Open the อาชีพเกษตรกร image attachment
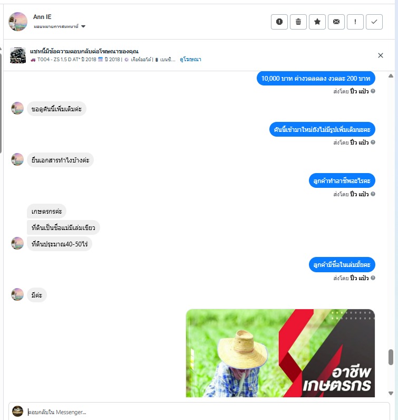The image size is (398, 420). point(280,353)
